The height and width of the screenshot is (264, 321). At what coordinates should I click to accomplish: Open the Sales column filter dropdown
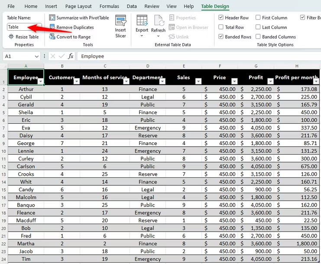click(198, 81)
